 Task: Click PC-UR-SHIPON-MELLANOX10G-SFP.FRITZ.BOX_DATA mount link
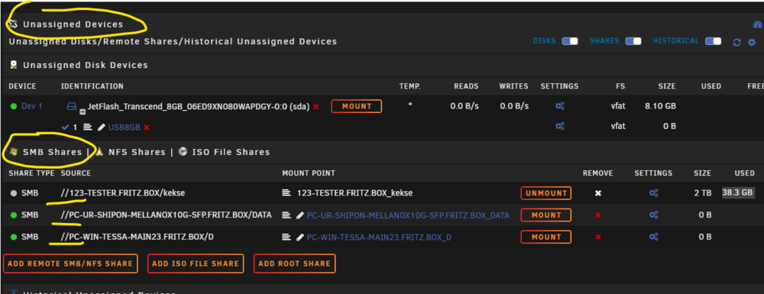[x=408, y=215]
